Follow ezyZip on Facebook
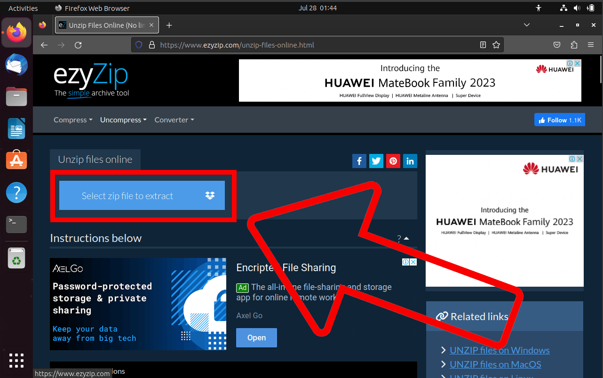 (559, 120)
